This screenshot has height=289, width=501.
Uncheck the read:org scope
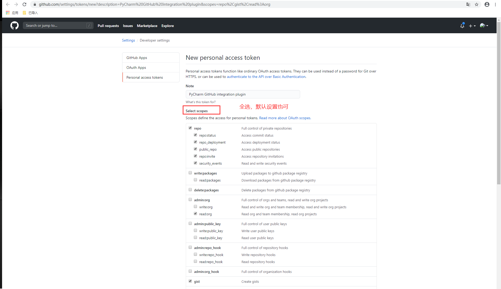(195, 214)
